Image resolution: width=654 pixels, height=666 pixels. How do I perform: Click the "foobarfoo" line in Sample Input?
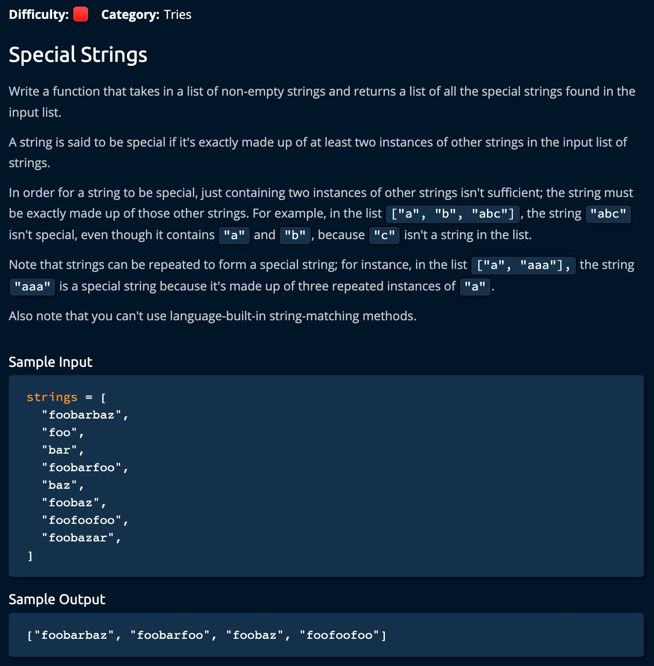(82, 468)
